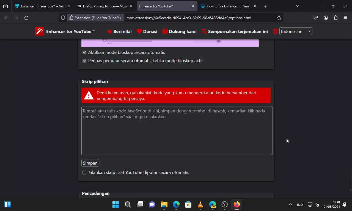Open the Extensions puzzle icon
The width and height of the screenshot is (352, 211).
point(335,18)
